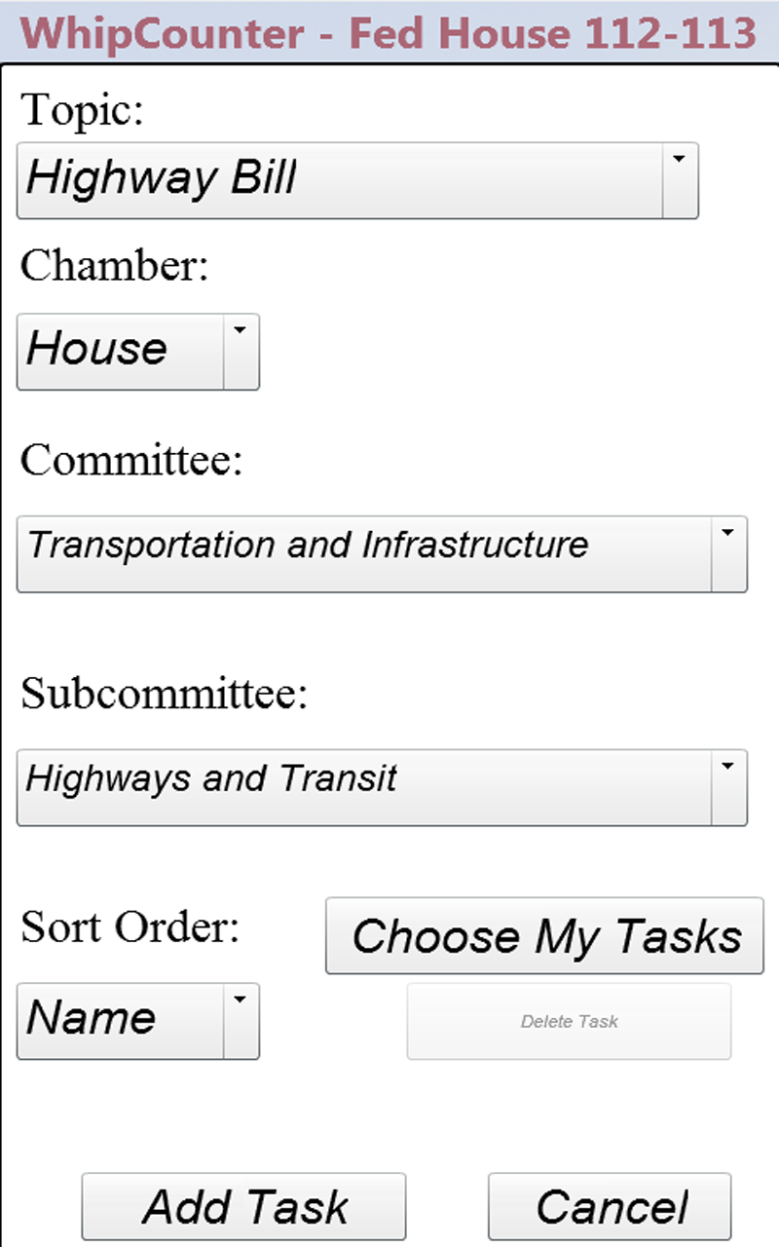Click the disabled Delete Task button
Screen dimensions: 779x1247
tap(569, 1021)
